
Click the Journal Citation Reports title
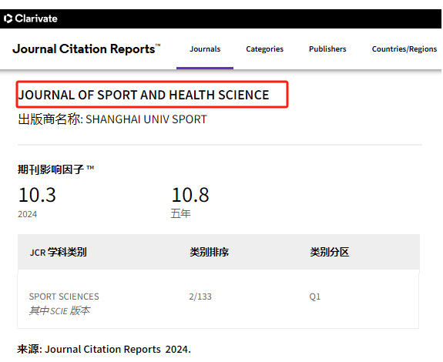click(86, 49)
